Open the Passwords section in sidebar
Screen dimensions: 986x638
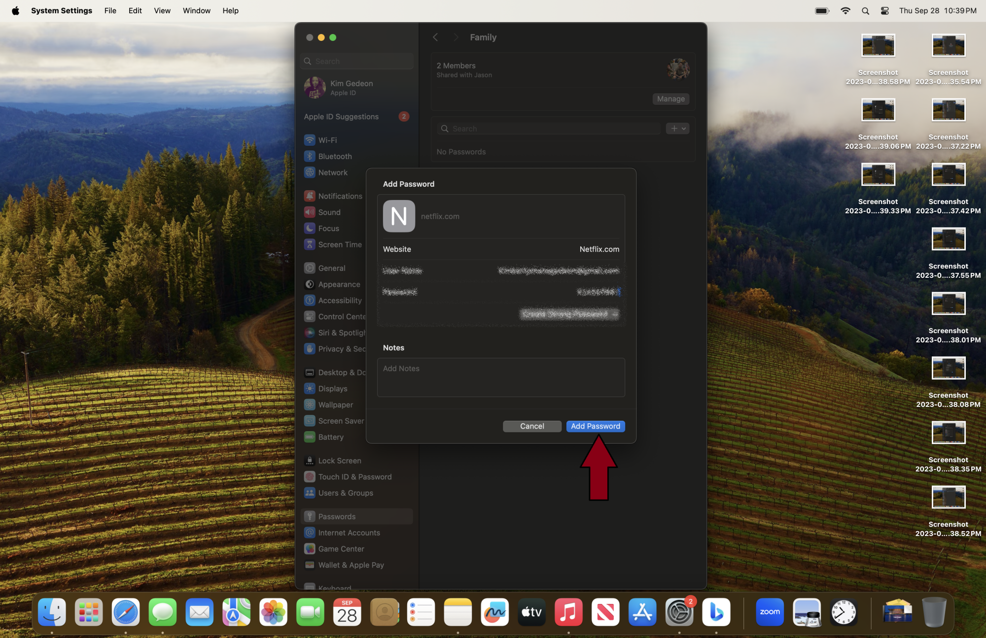pyautogui.click(x=337, y=516)
